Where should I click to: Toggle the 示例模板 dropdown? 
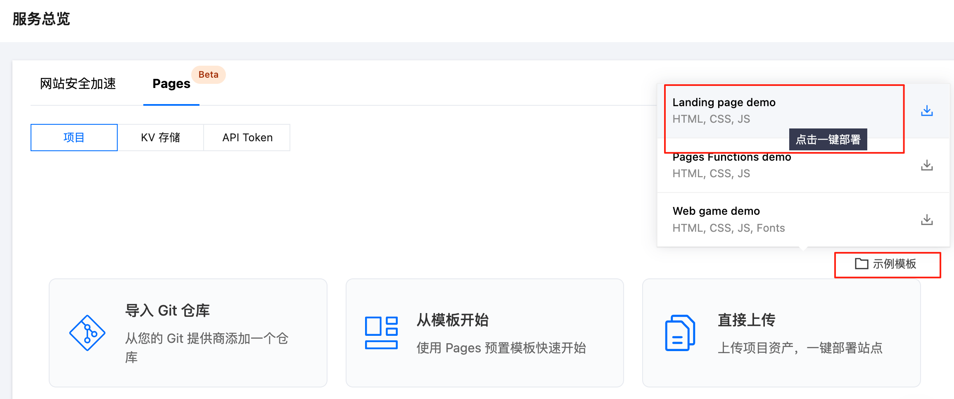[x=887, y=264]
